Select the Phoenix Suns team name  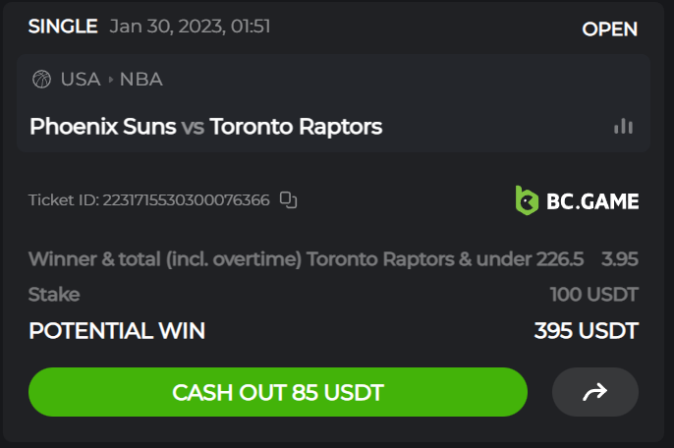103,127
